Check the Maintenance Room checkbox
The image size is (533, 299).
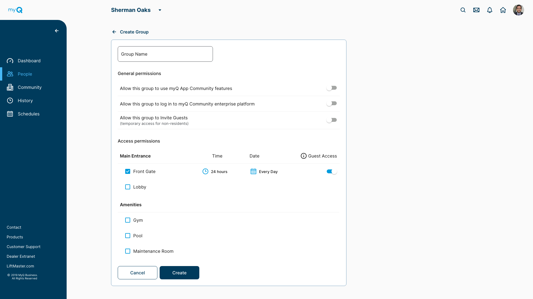click(128, 251)
